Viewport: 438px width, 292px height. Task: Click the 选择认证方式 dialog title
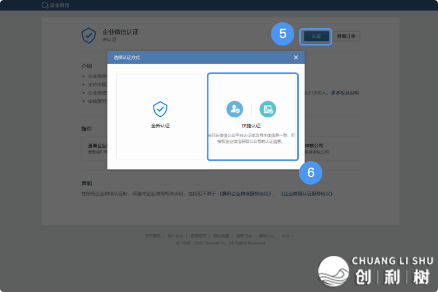click(127, 57)
